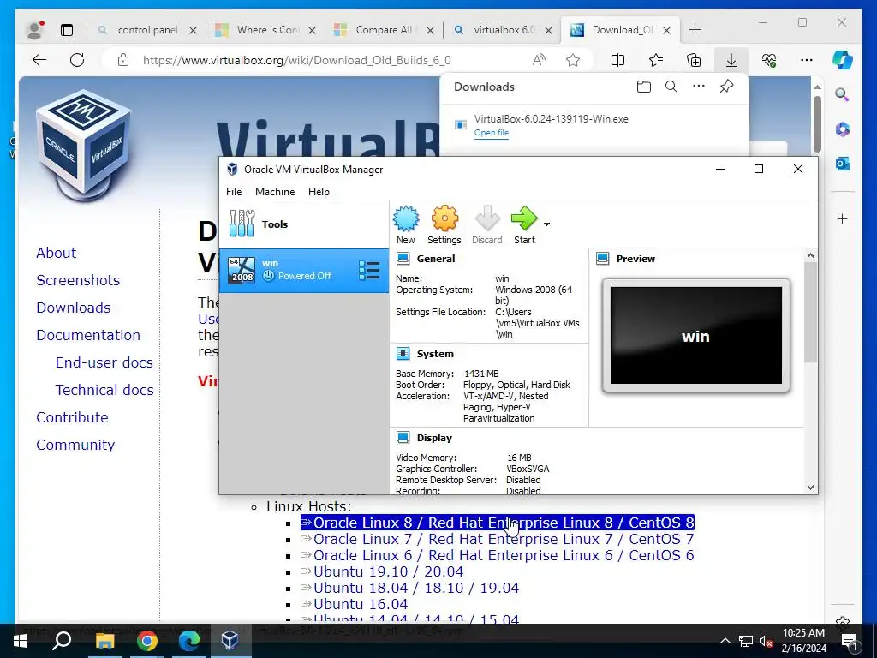This screenshot has height=658, width=877.
Task: Click Ubuntu 19.10 / 20.04 link
Action: pos(382,571)
